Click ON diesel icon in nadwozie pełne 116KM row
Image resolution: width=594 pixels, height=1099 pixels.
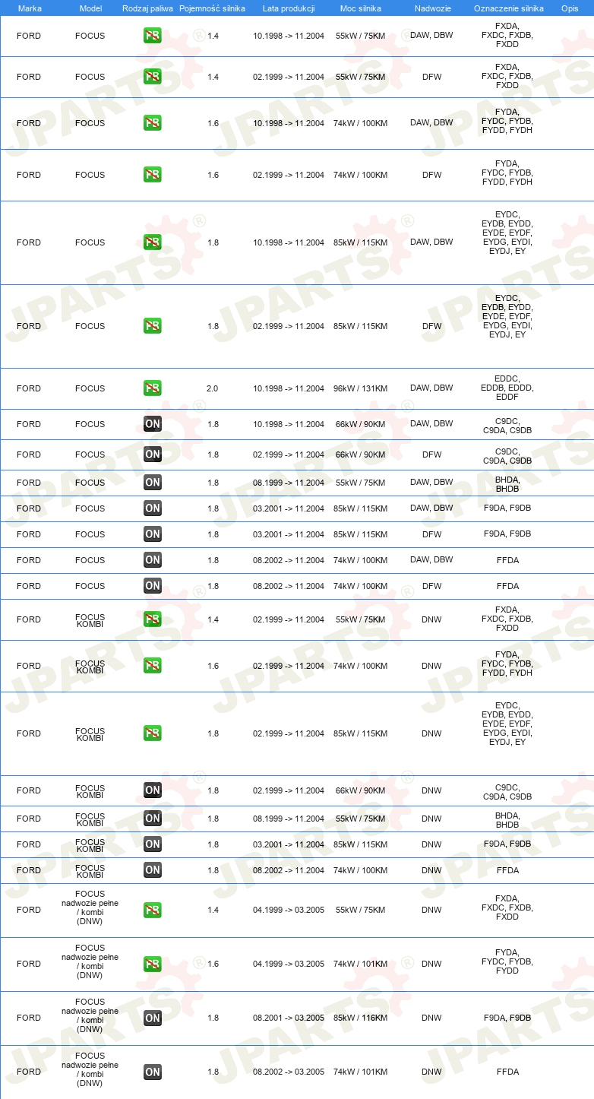(153, 1018)
